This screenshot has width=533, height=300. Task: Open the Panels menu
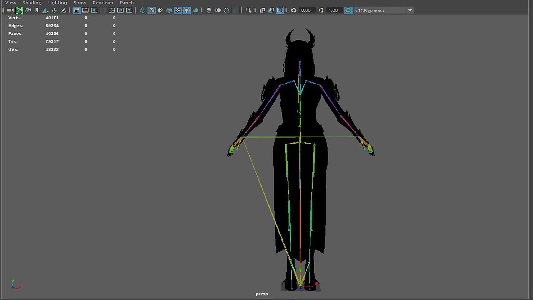pyautogui.click(x=127, y=3)
